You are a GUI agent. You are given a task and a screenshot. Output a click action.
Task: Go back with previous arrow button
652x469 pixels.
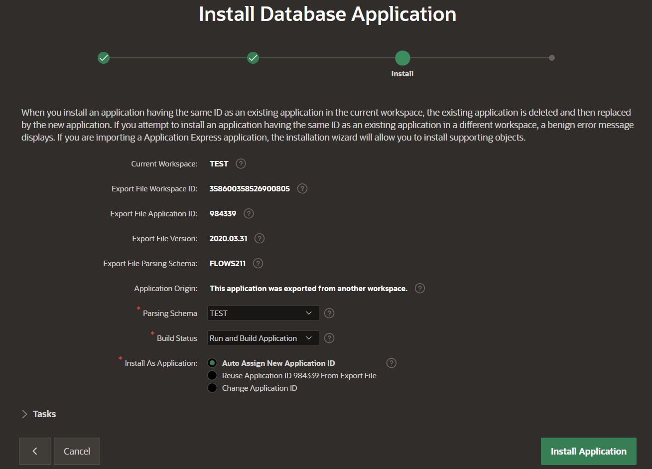35,451
